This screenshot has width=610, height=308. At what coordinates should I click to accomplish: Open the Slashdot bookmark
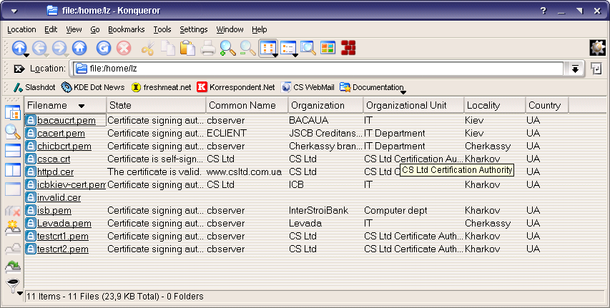tap(34, 87)
